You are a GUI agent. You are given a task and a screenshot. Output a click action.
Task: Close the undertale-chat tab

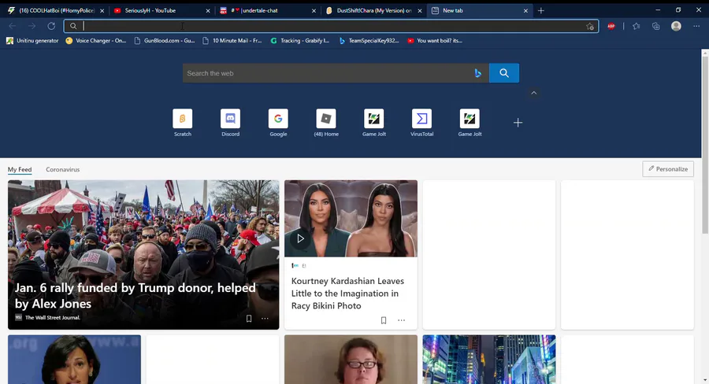(x=314, y=10)
